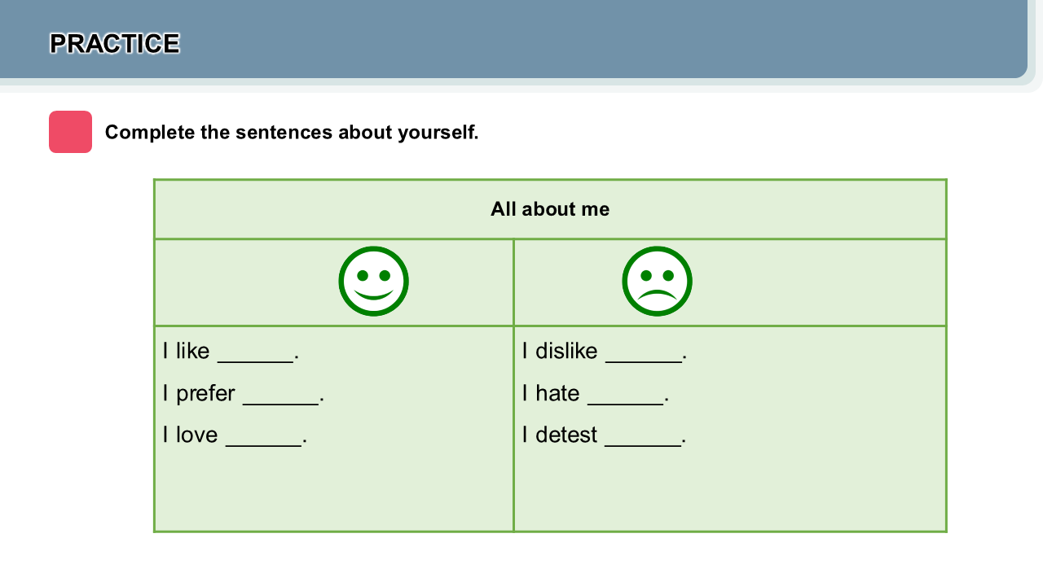This screenshot has height=586, width=1043.
Task: Click empty area below 'I love' sentence
Action: coord(334,490)
